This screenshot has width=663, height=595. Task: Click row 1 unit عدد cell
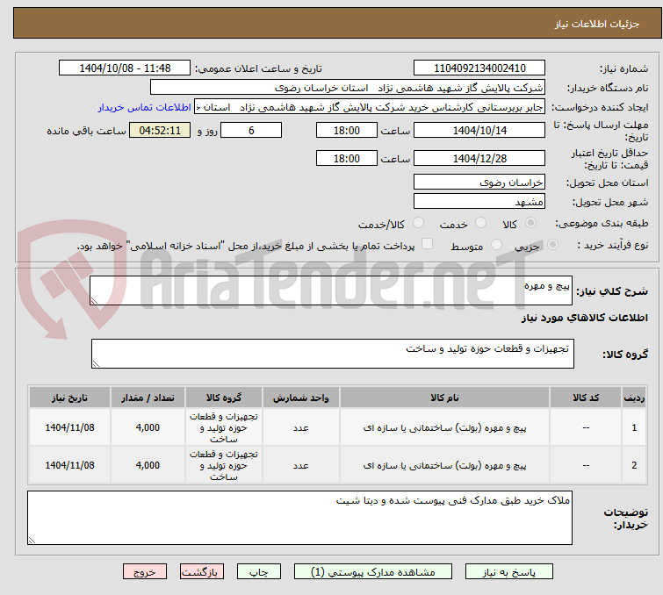(300, 427)
